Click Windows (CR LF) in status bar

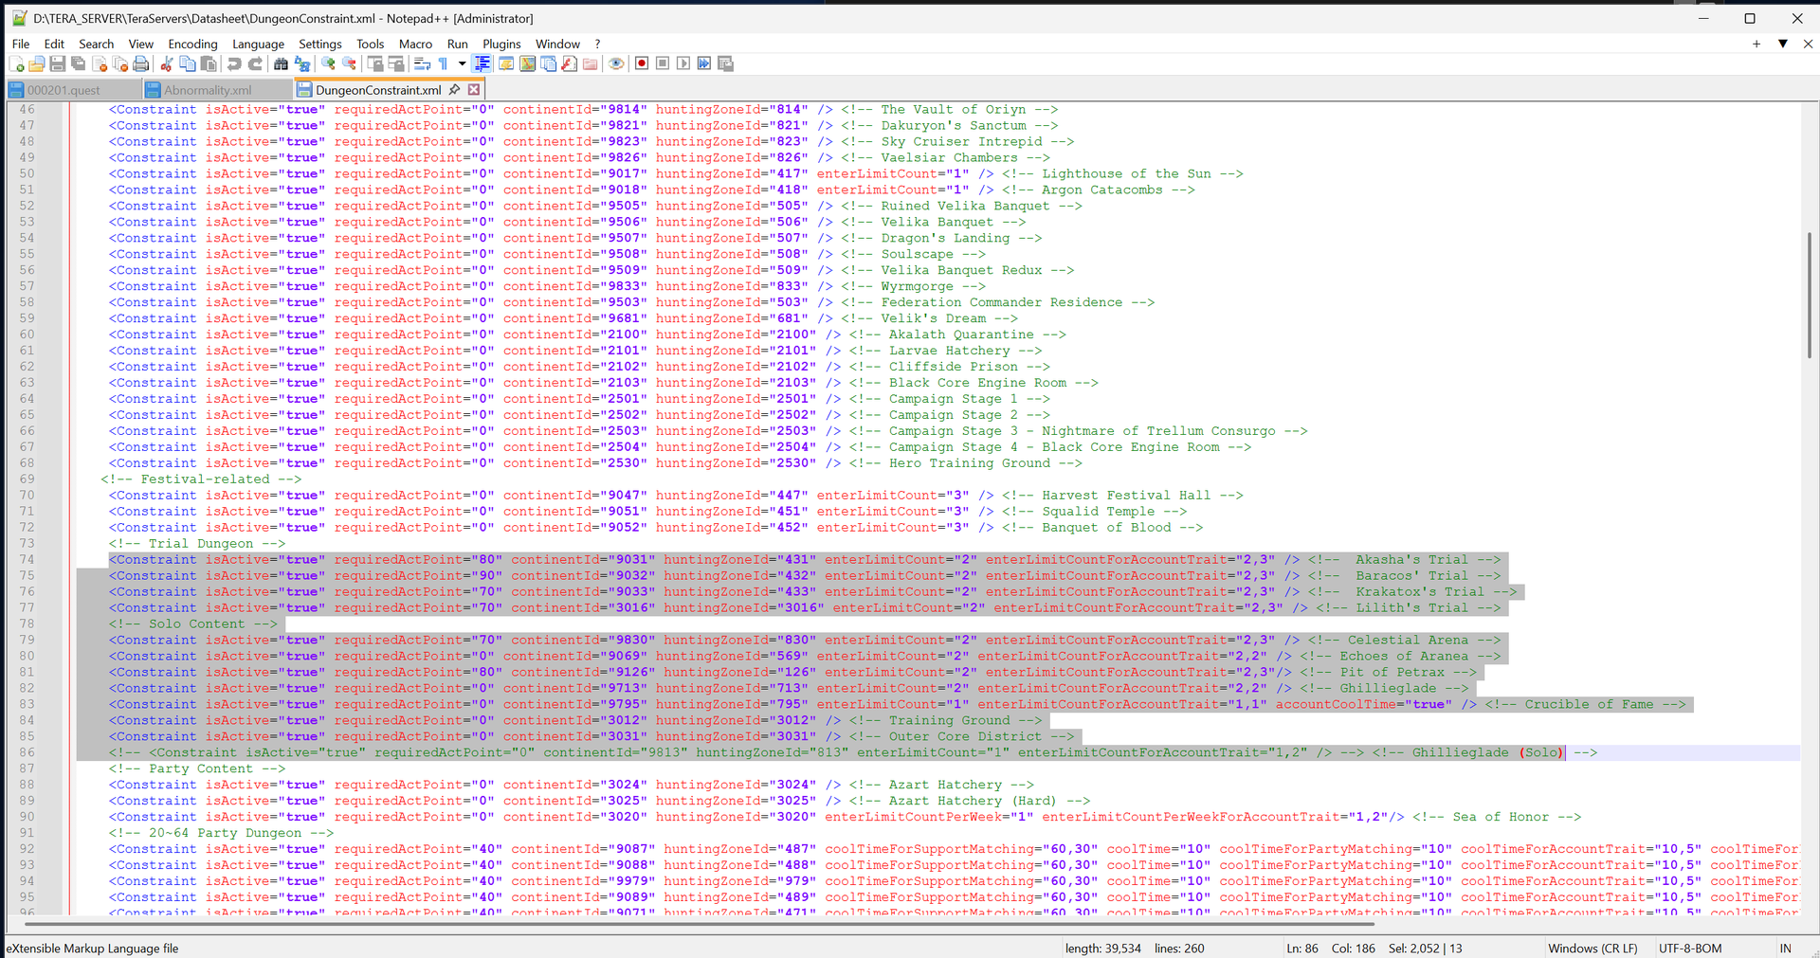[1592, 948]
